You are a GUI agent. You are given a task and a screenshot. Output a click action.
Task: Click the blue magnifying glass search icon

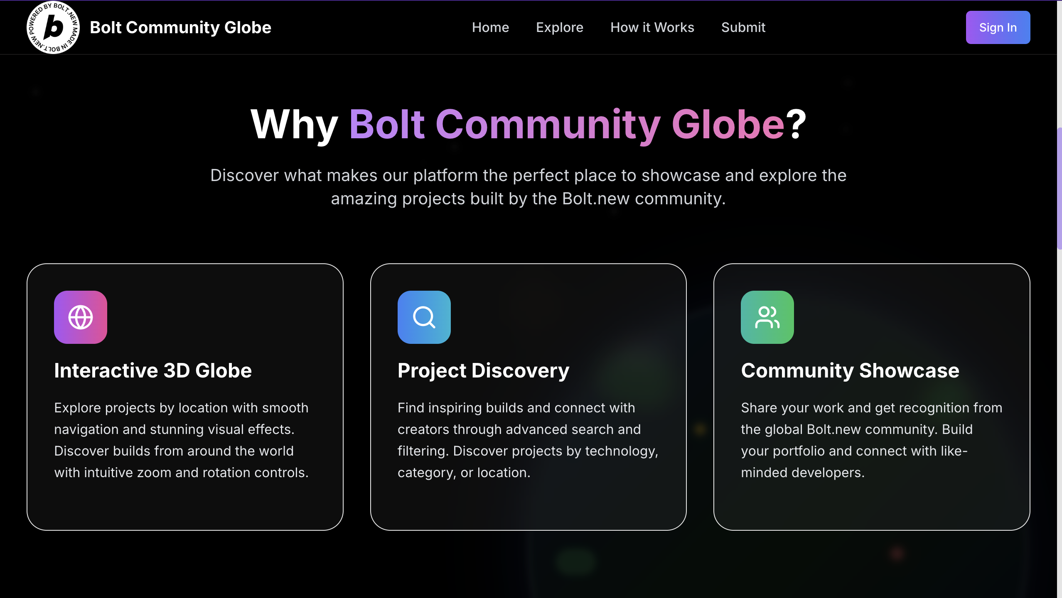coord(424,317)
